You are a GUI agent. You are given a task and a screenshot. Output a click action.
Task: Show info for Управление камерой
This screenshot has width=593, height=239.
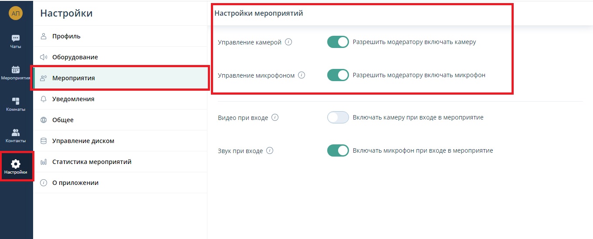point(288,42)
